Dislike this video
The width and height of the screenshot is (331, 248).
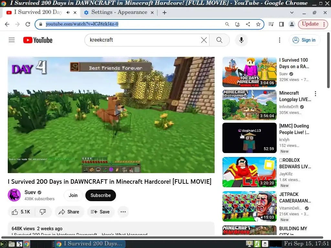pyautogui.click(x=43, y=212)
